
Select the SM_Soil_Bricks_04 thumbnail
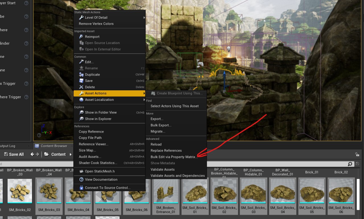(283, 191)
